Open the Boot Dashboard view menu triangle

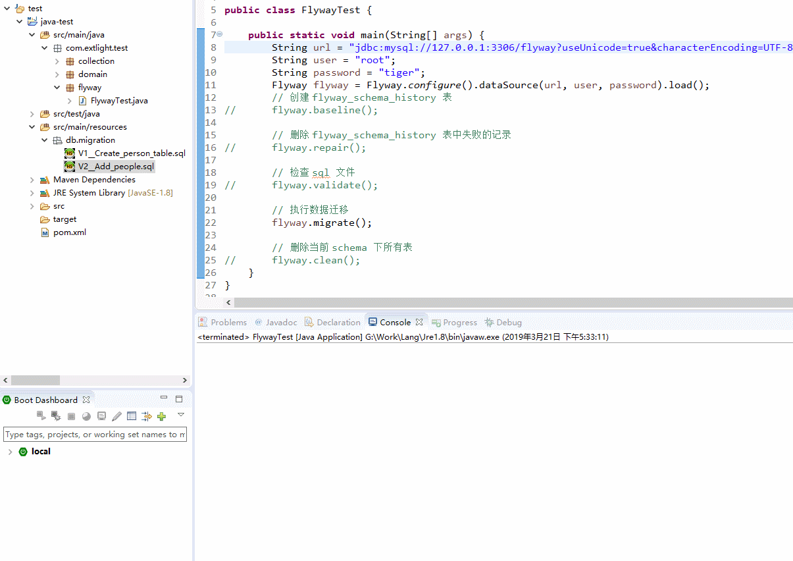(x=181, y=415)
